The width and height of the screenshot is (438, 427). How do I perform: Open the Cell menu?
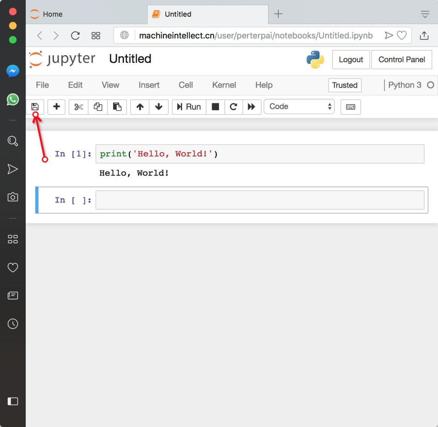coord(186,85)
